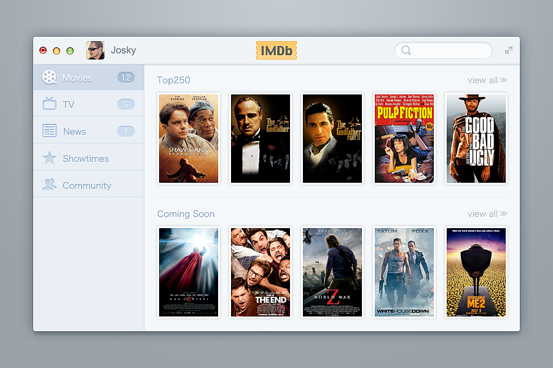
Task: Click the TV count badge 5
Action: point(126,104)
